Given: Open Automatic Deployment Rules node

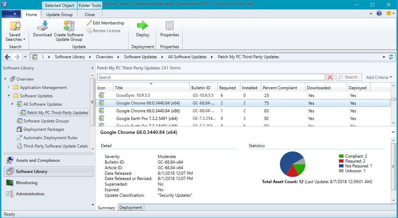Looking at the screenshot, I should tap(50, 138).
